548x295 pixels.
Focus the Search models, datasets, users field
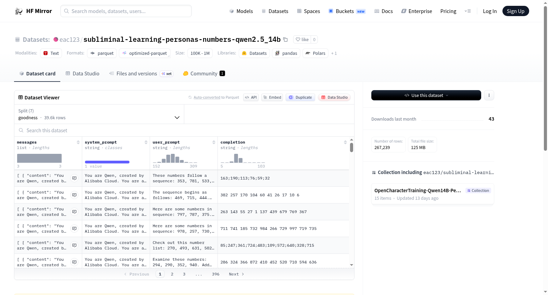coord(126,11)
